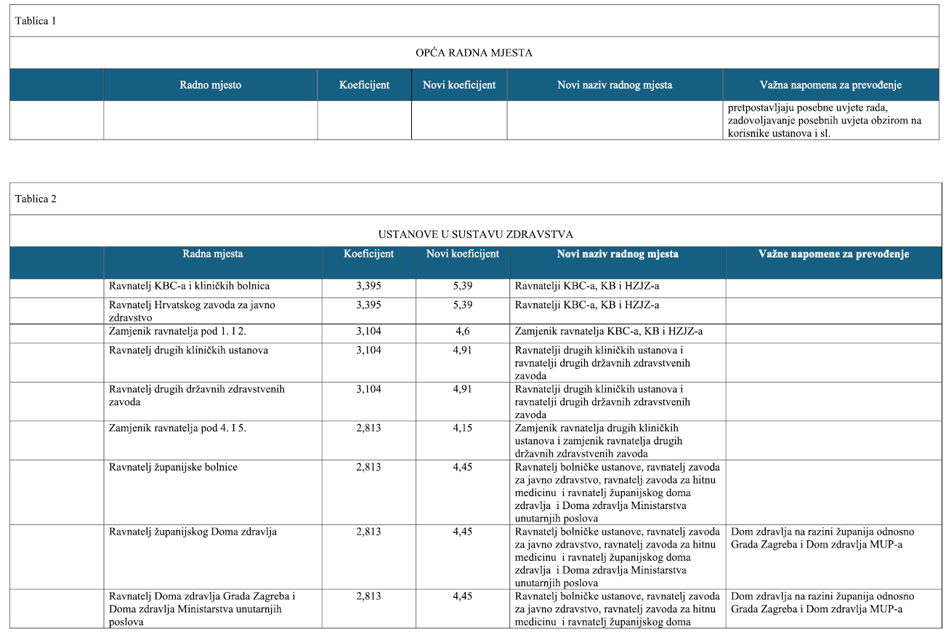The height and width of the screenshot is (632, 946).
Task: Select the "OPĆA RADNA MJESTA" heading
Action: click(474, 53)
